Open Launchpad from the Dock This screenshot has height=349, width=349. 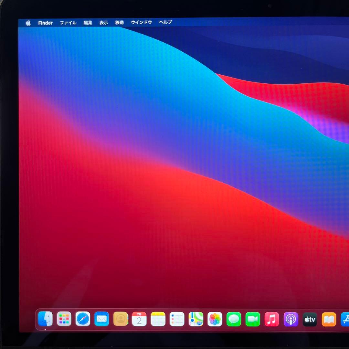point(64,319)
